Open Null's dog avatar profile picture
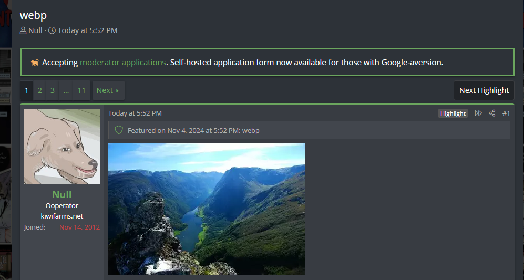 click(62, 147)
